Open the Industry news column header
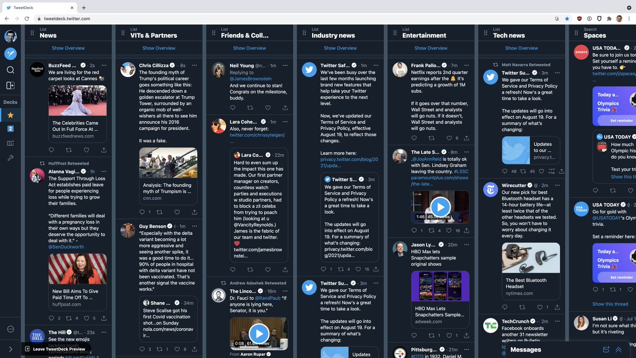Image resolution: width=636 pixels, height=358 pixels. click(333, 36)
